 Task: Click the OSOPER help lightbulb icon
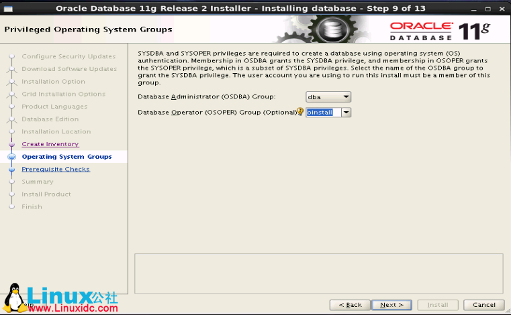(300, 112)
